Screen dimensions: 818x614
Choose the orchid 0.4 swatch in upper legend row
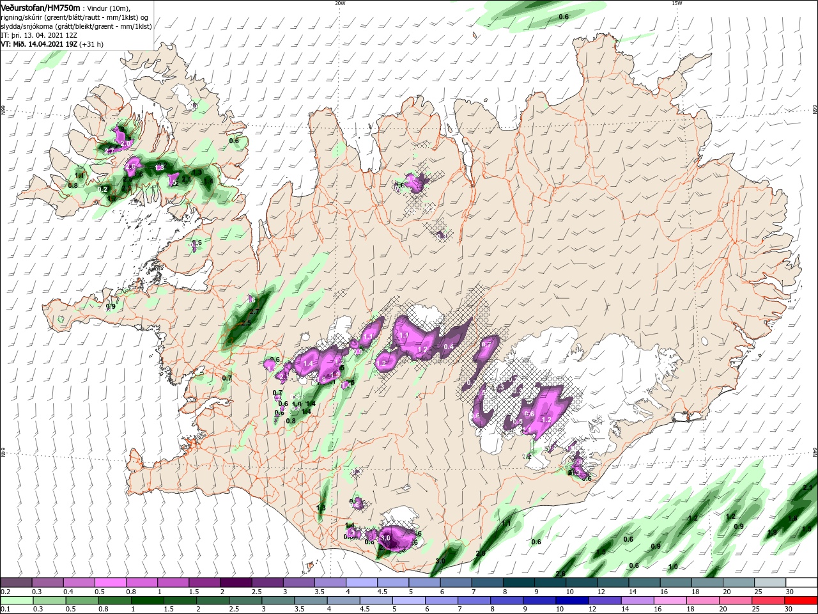[x=79, y=583]
